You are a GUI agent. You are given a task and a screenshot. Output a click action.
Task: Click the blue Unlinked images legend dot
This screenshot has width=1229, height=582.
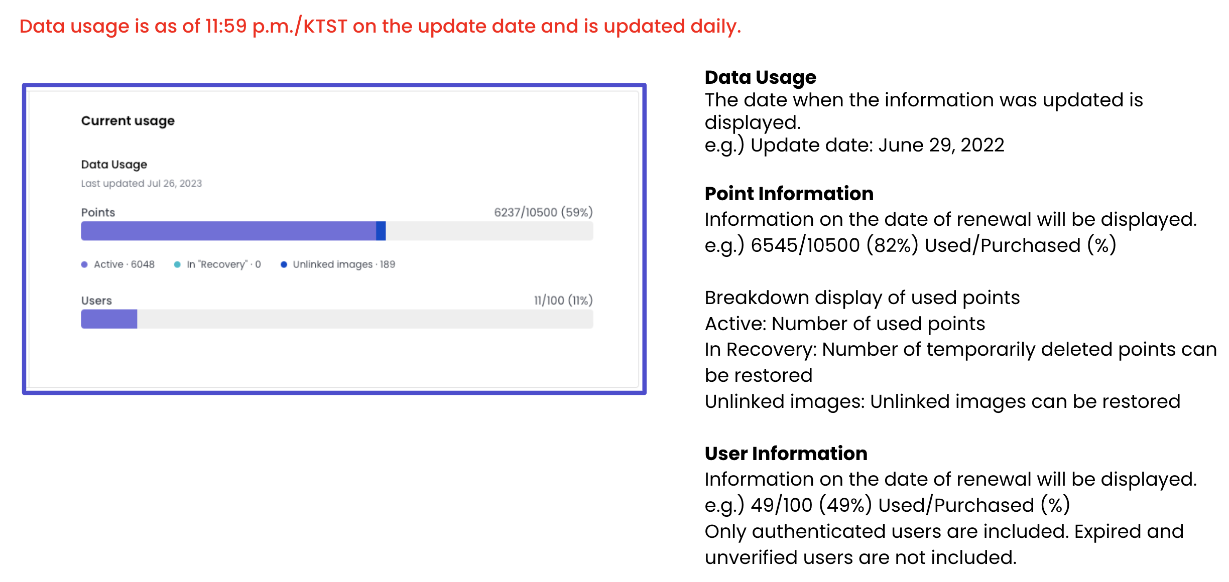coord(284,264)
